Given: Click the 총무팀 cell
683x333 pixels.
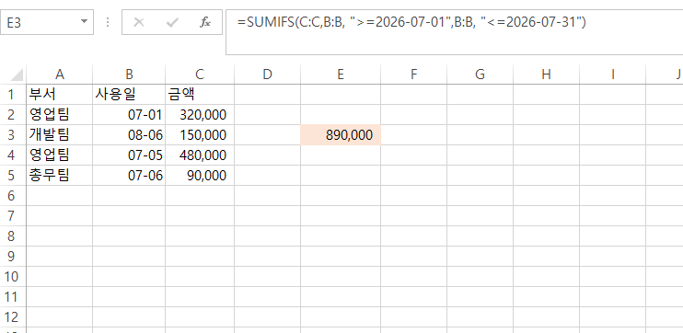Looking at the screenshot, I should tap(59, 176).
